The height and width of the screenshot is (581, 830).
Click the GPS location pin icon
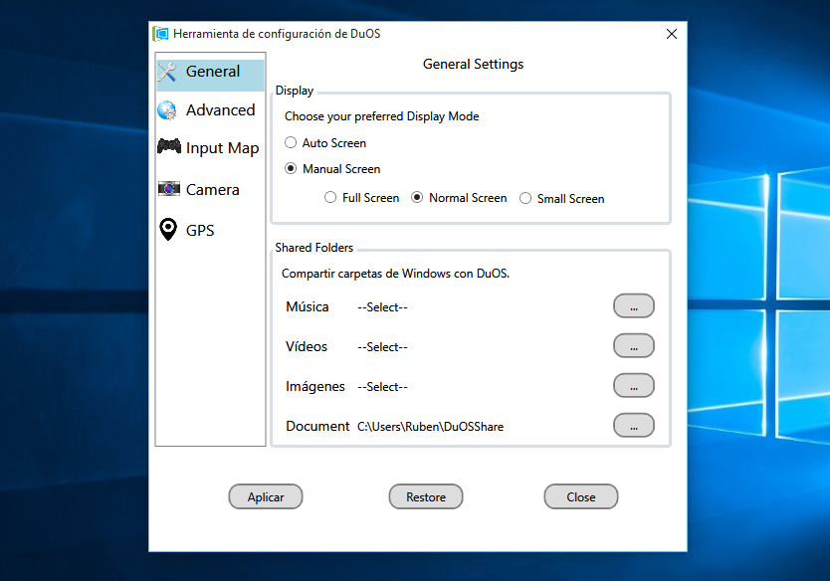(168, 230)
